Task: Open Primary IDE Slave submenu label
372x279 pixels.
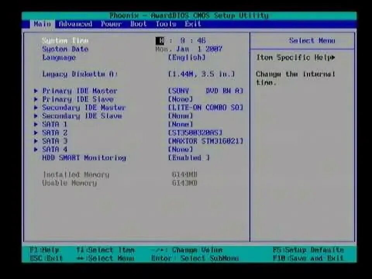Action: [78, 99]
